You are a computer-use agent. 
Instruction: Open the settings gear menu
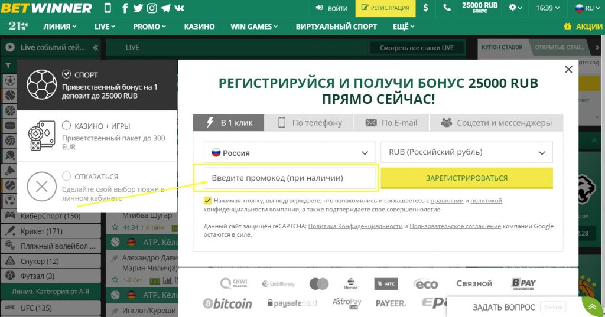coord(515,8)
